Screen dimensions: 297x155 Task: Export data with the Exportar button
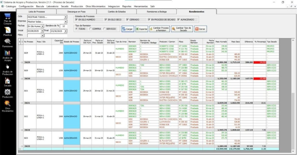coord(142,29)
